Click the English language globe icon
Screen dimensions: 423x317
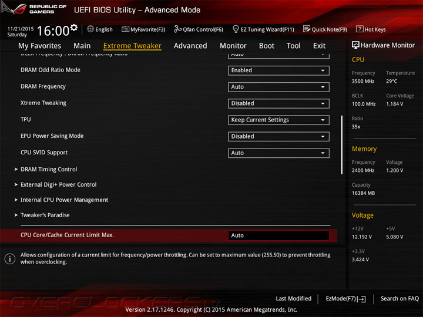coord(90,29)
